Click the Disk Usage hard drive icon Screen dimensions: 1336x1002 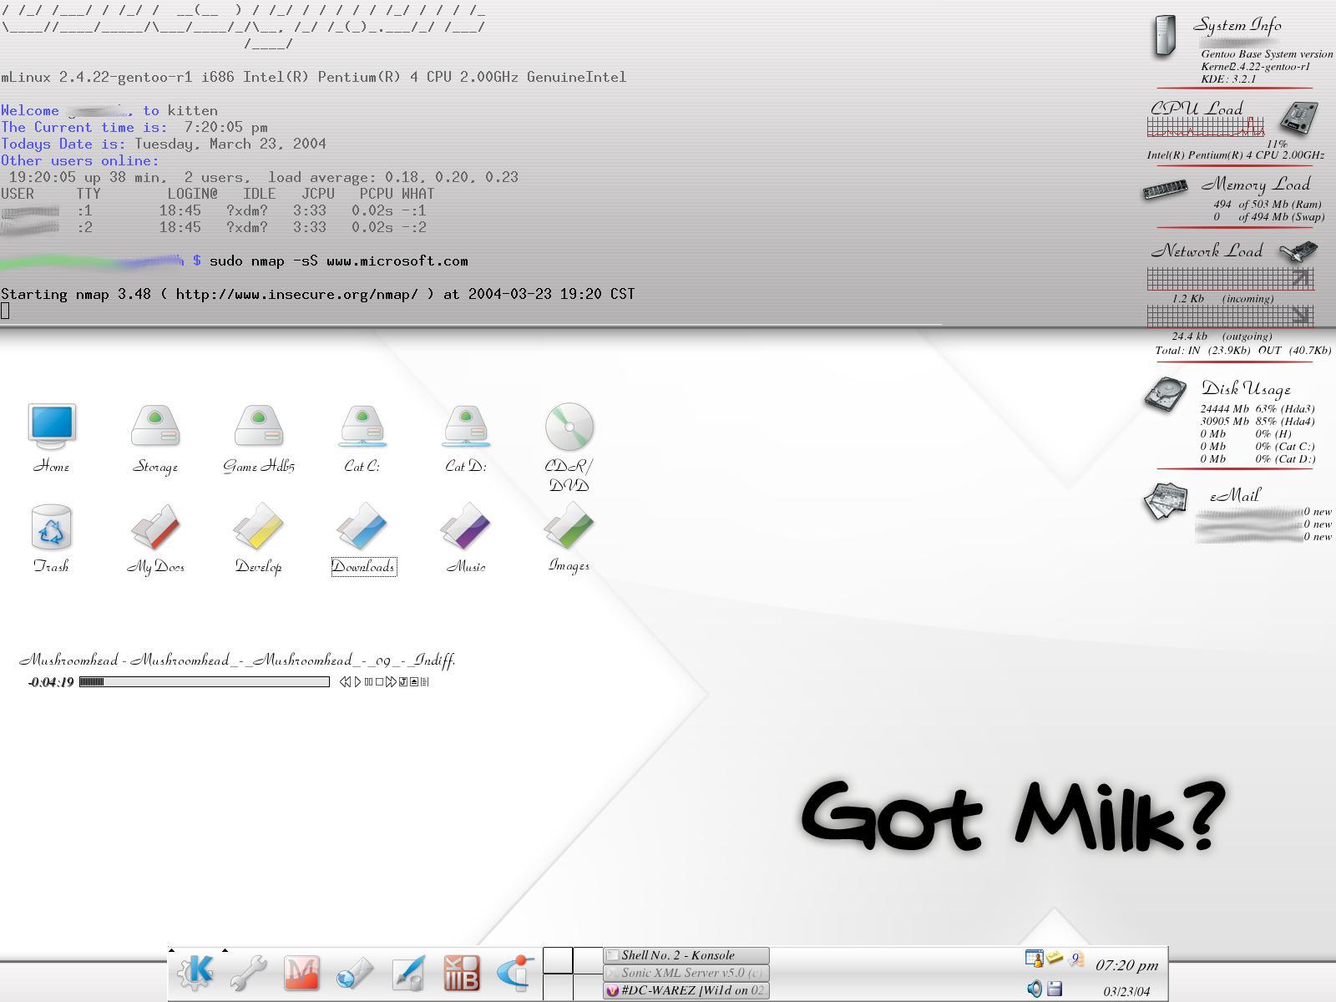point(1165,394)
